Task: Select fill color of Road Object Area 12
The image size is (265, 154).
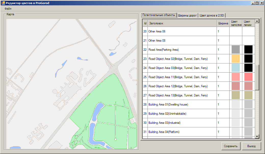Action: (236, 86)
